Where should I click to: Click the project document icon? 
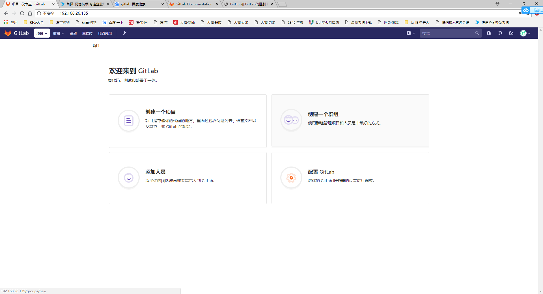click(x=129, y=121)
